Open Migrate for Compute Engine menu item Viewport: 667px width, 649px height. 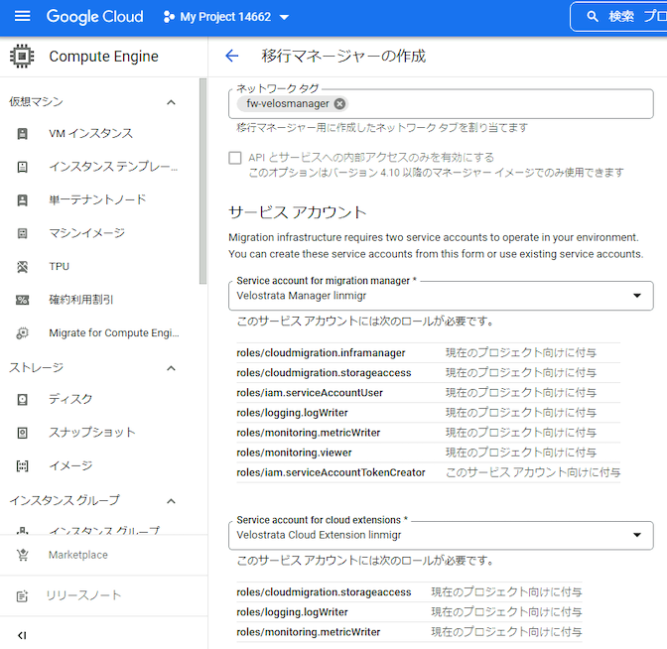pos(113,333)
